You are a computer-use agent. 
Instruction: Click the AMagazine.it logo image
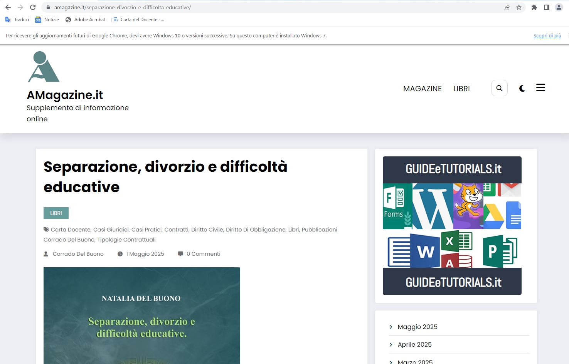pyautogui.click(x=44, y=67)
